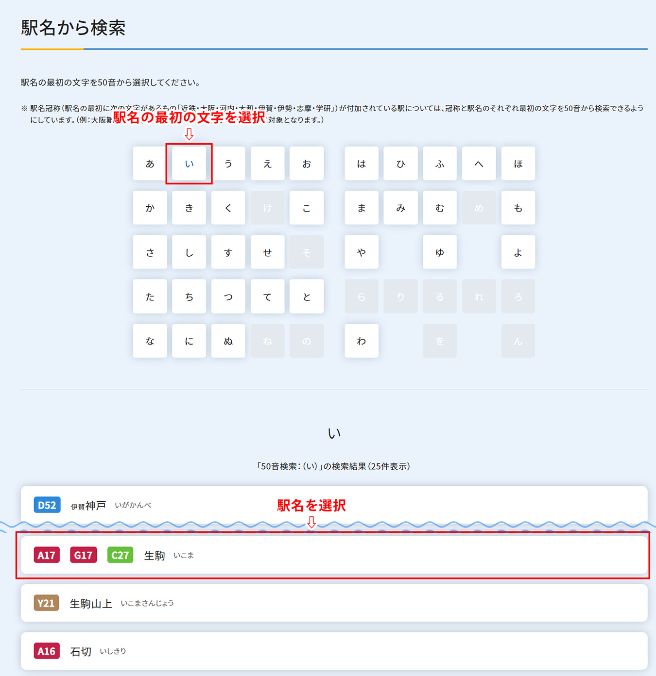The height and width of the screenshot is (676, 656).
Task: Select the と kana button
Action: [307, 296]
